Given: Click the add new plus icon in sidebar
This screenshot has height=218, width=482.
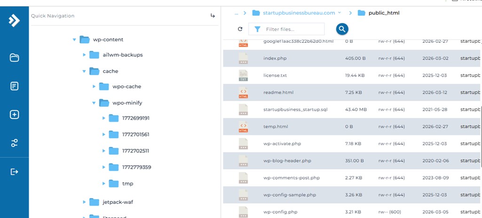Looking at the screenshot, I should [14, 115].
